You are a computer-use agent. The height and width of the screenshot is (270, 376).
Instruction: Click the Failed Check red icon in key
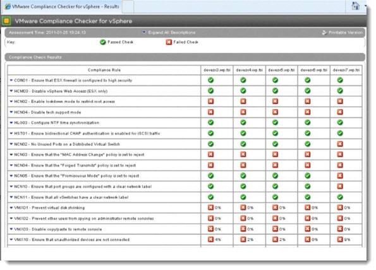[x=169, y=42]
